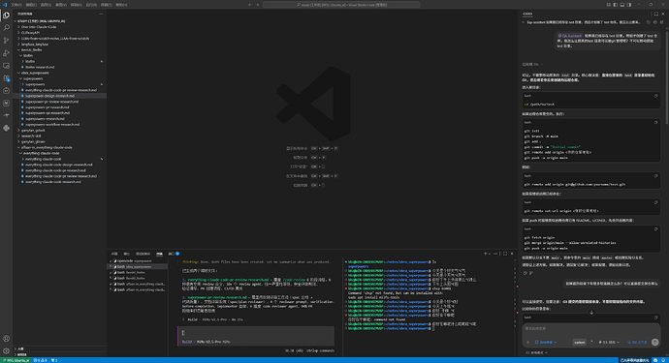Viewport: 669px width, 363px height.
Task: Open the Search view in the activity bar
Action: (x=6, y=28)
